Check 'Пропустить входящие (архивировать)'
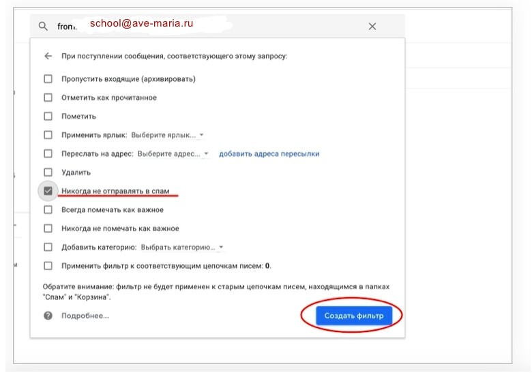This screenshot has height=373, width=532. pyautogui.click(x=48, y=79)
